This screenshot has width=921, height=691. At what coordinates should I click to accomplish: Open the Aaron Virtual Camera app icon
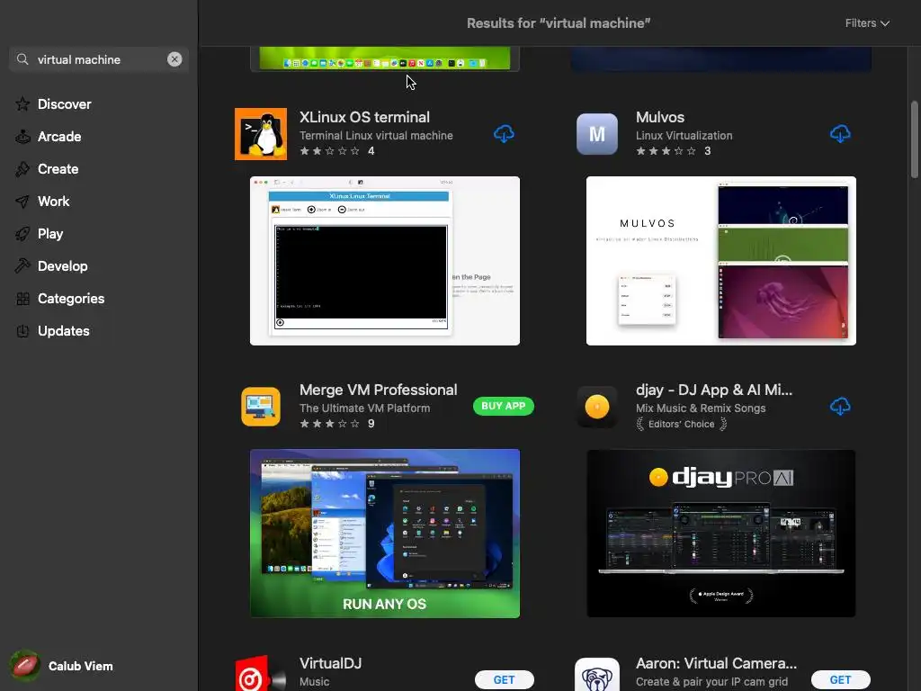click(597, 675)
